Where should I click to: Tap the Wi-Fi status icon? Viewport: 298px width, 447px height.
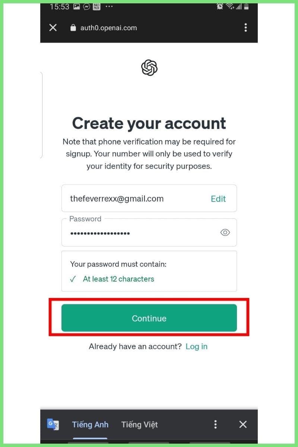[x=229, y=6]
